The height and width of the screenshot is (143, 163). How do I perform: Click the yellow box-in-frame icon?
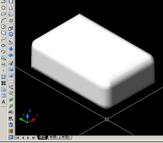coord(11,131)
